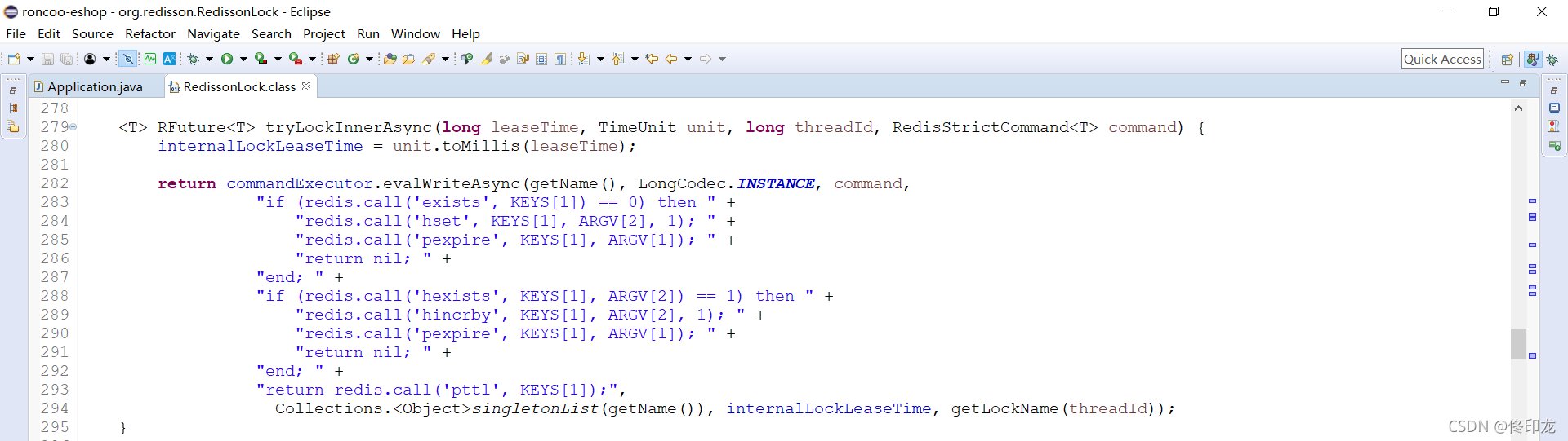Click the Last Edit Location icon
The height and width of the screenshot is (441, 1568).
[x=651, y=59]
